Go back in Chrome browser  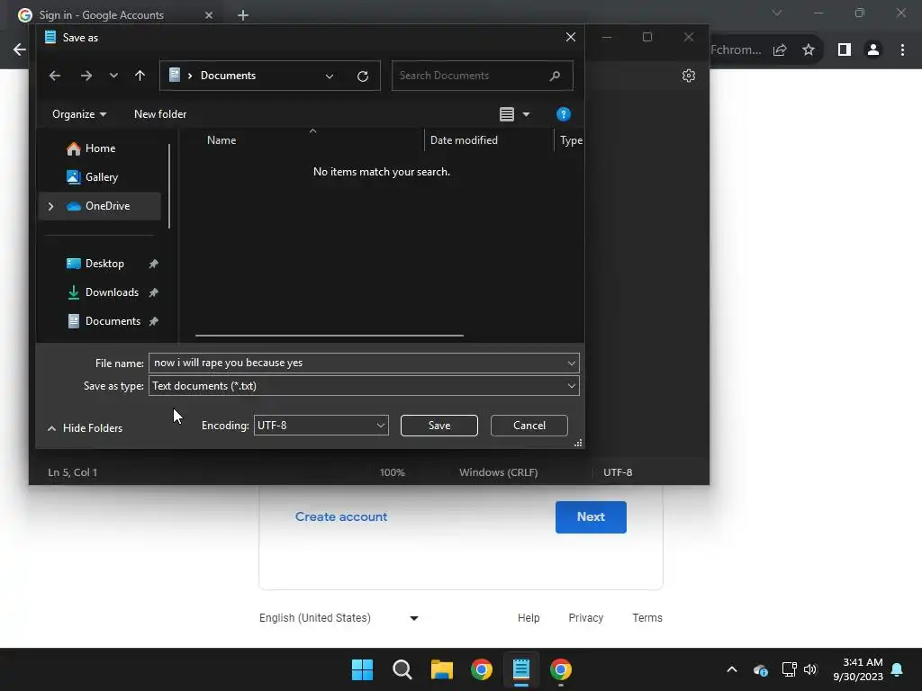20,50
